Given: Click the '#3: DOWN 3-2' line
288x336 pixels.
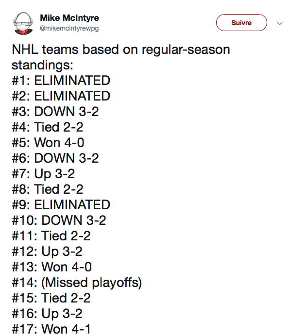Looking at the screenshot, I should click(55, 112).
